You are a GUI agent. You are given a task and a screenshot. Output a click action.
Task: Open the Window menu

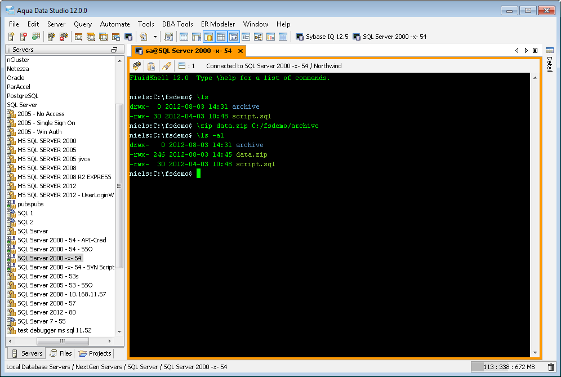256,24
